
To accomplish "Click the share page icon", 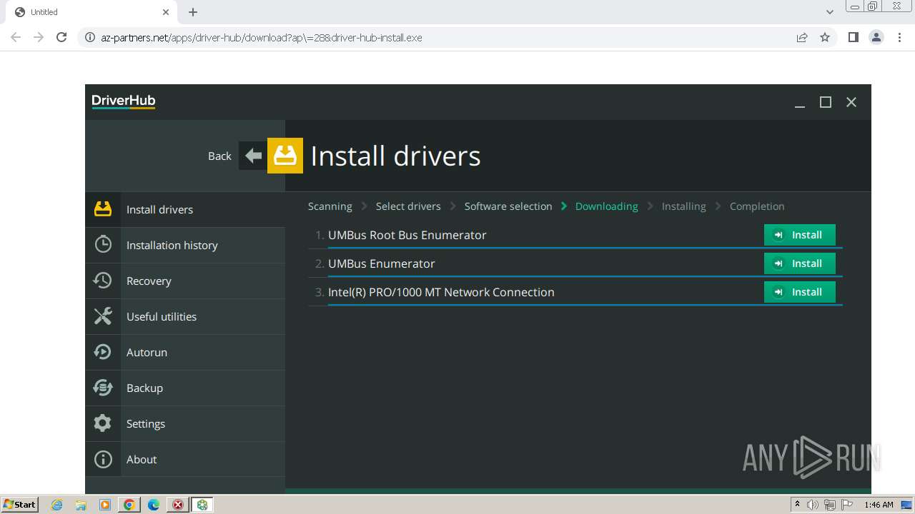I will [802, 37].
